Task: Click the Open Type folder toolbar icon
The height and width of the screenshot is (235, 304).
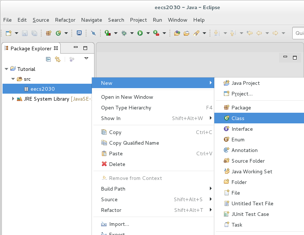Action: coord(177,33)
